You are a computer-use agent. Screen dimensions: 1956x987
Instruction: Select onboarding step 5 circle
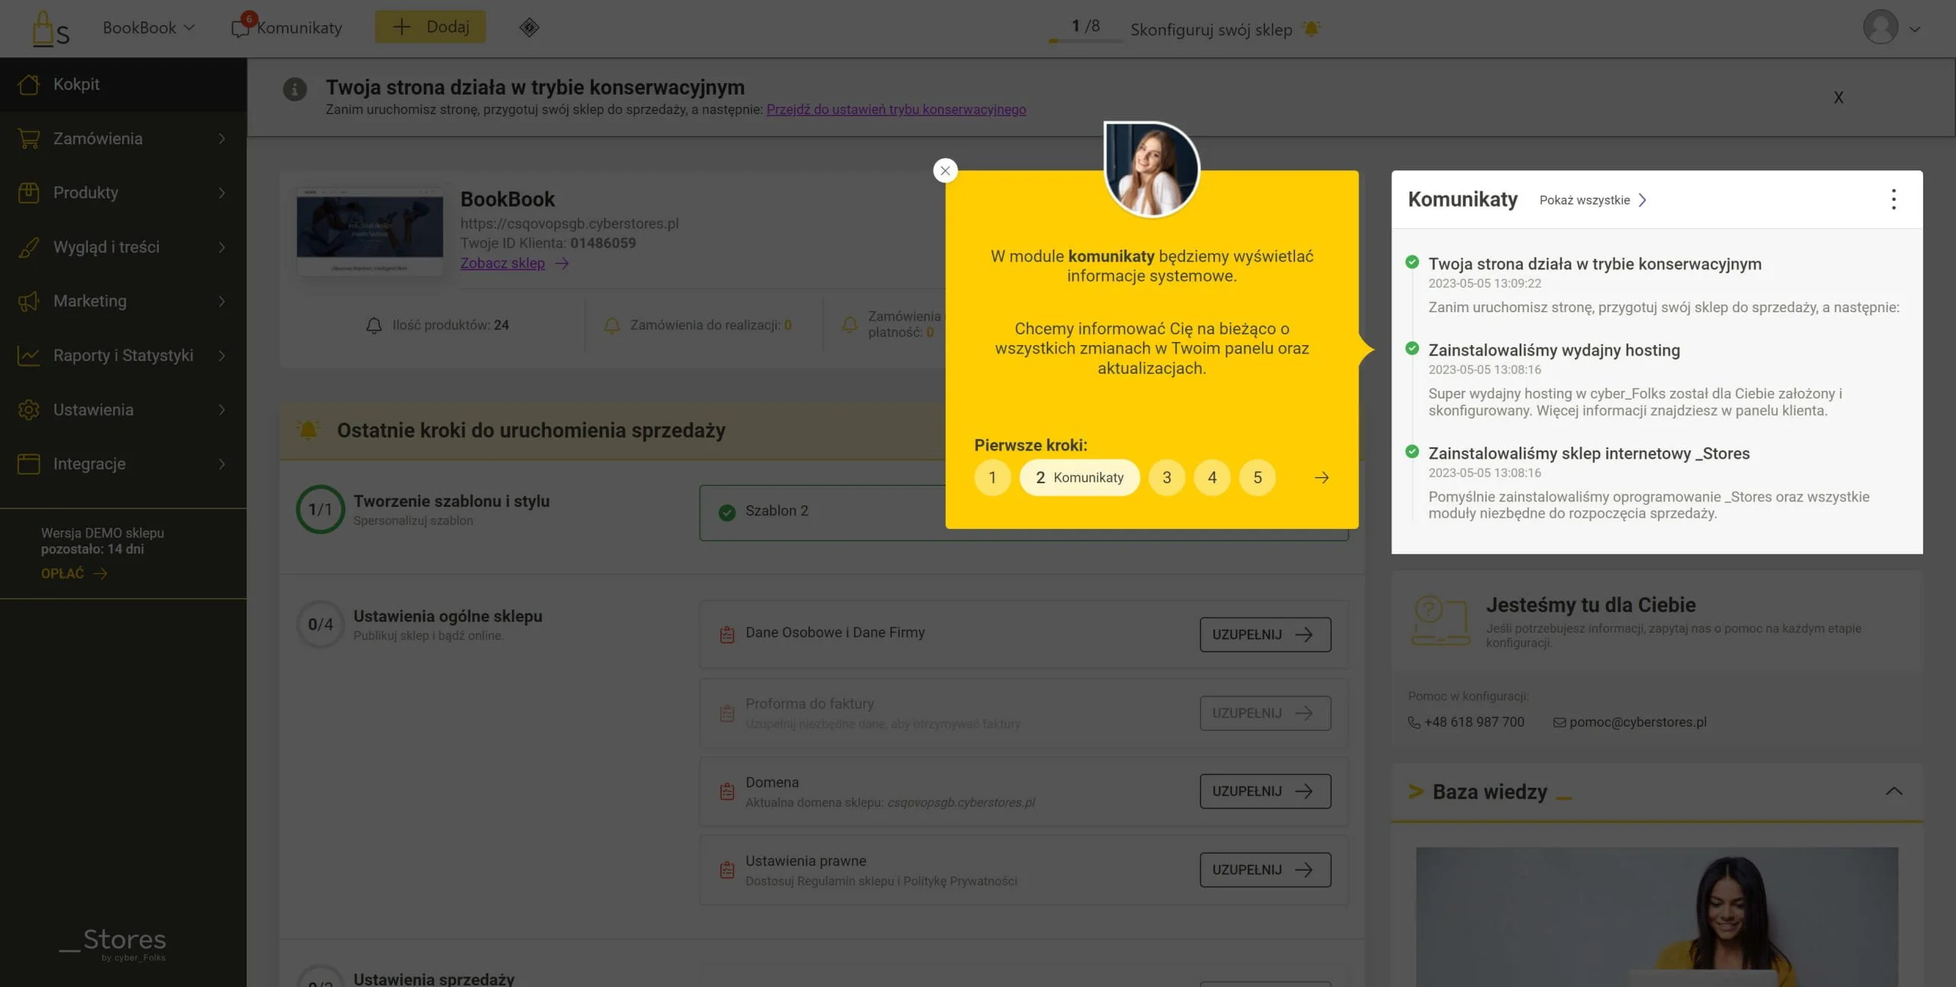pos(1257,477)
